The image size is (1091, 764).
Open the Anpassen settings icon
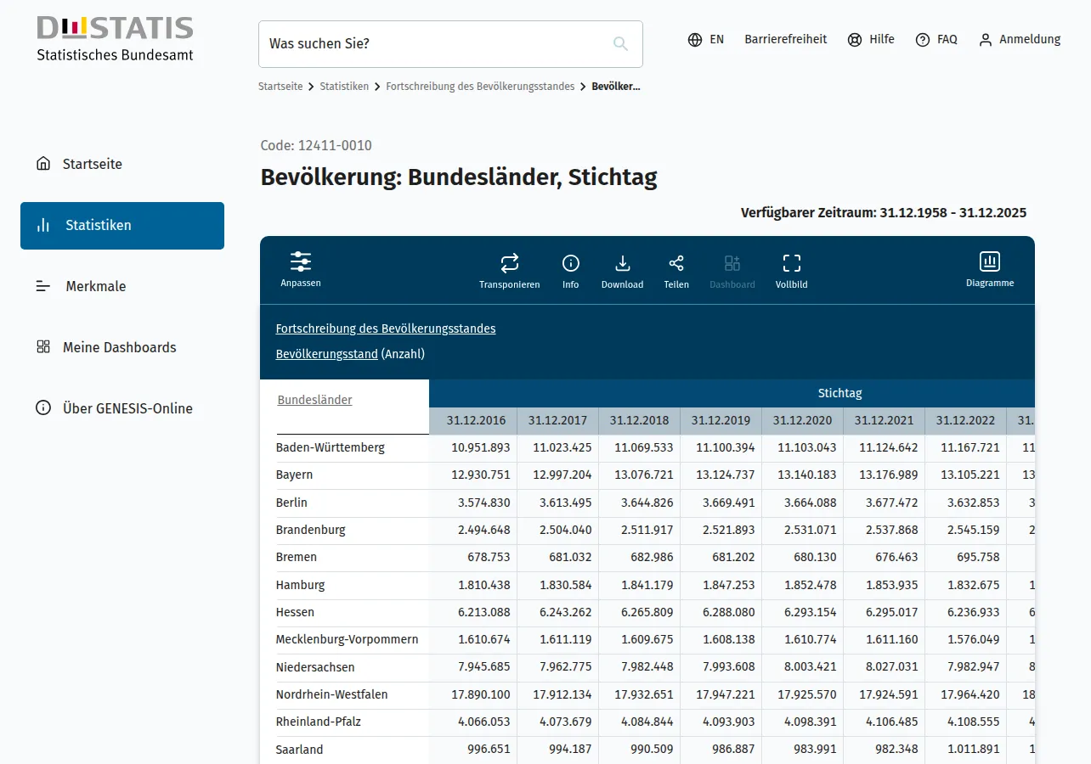(301, 261)
